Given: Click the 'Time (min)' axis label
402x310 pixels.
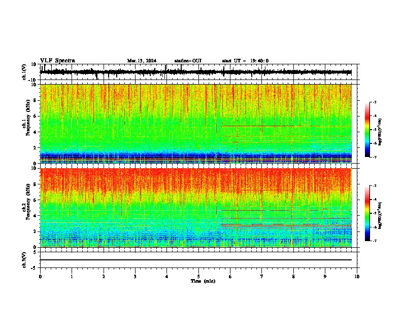Looking at the screenshot, I should pos(203,281).
